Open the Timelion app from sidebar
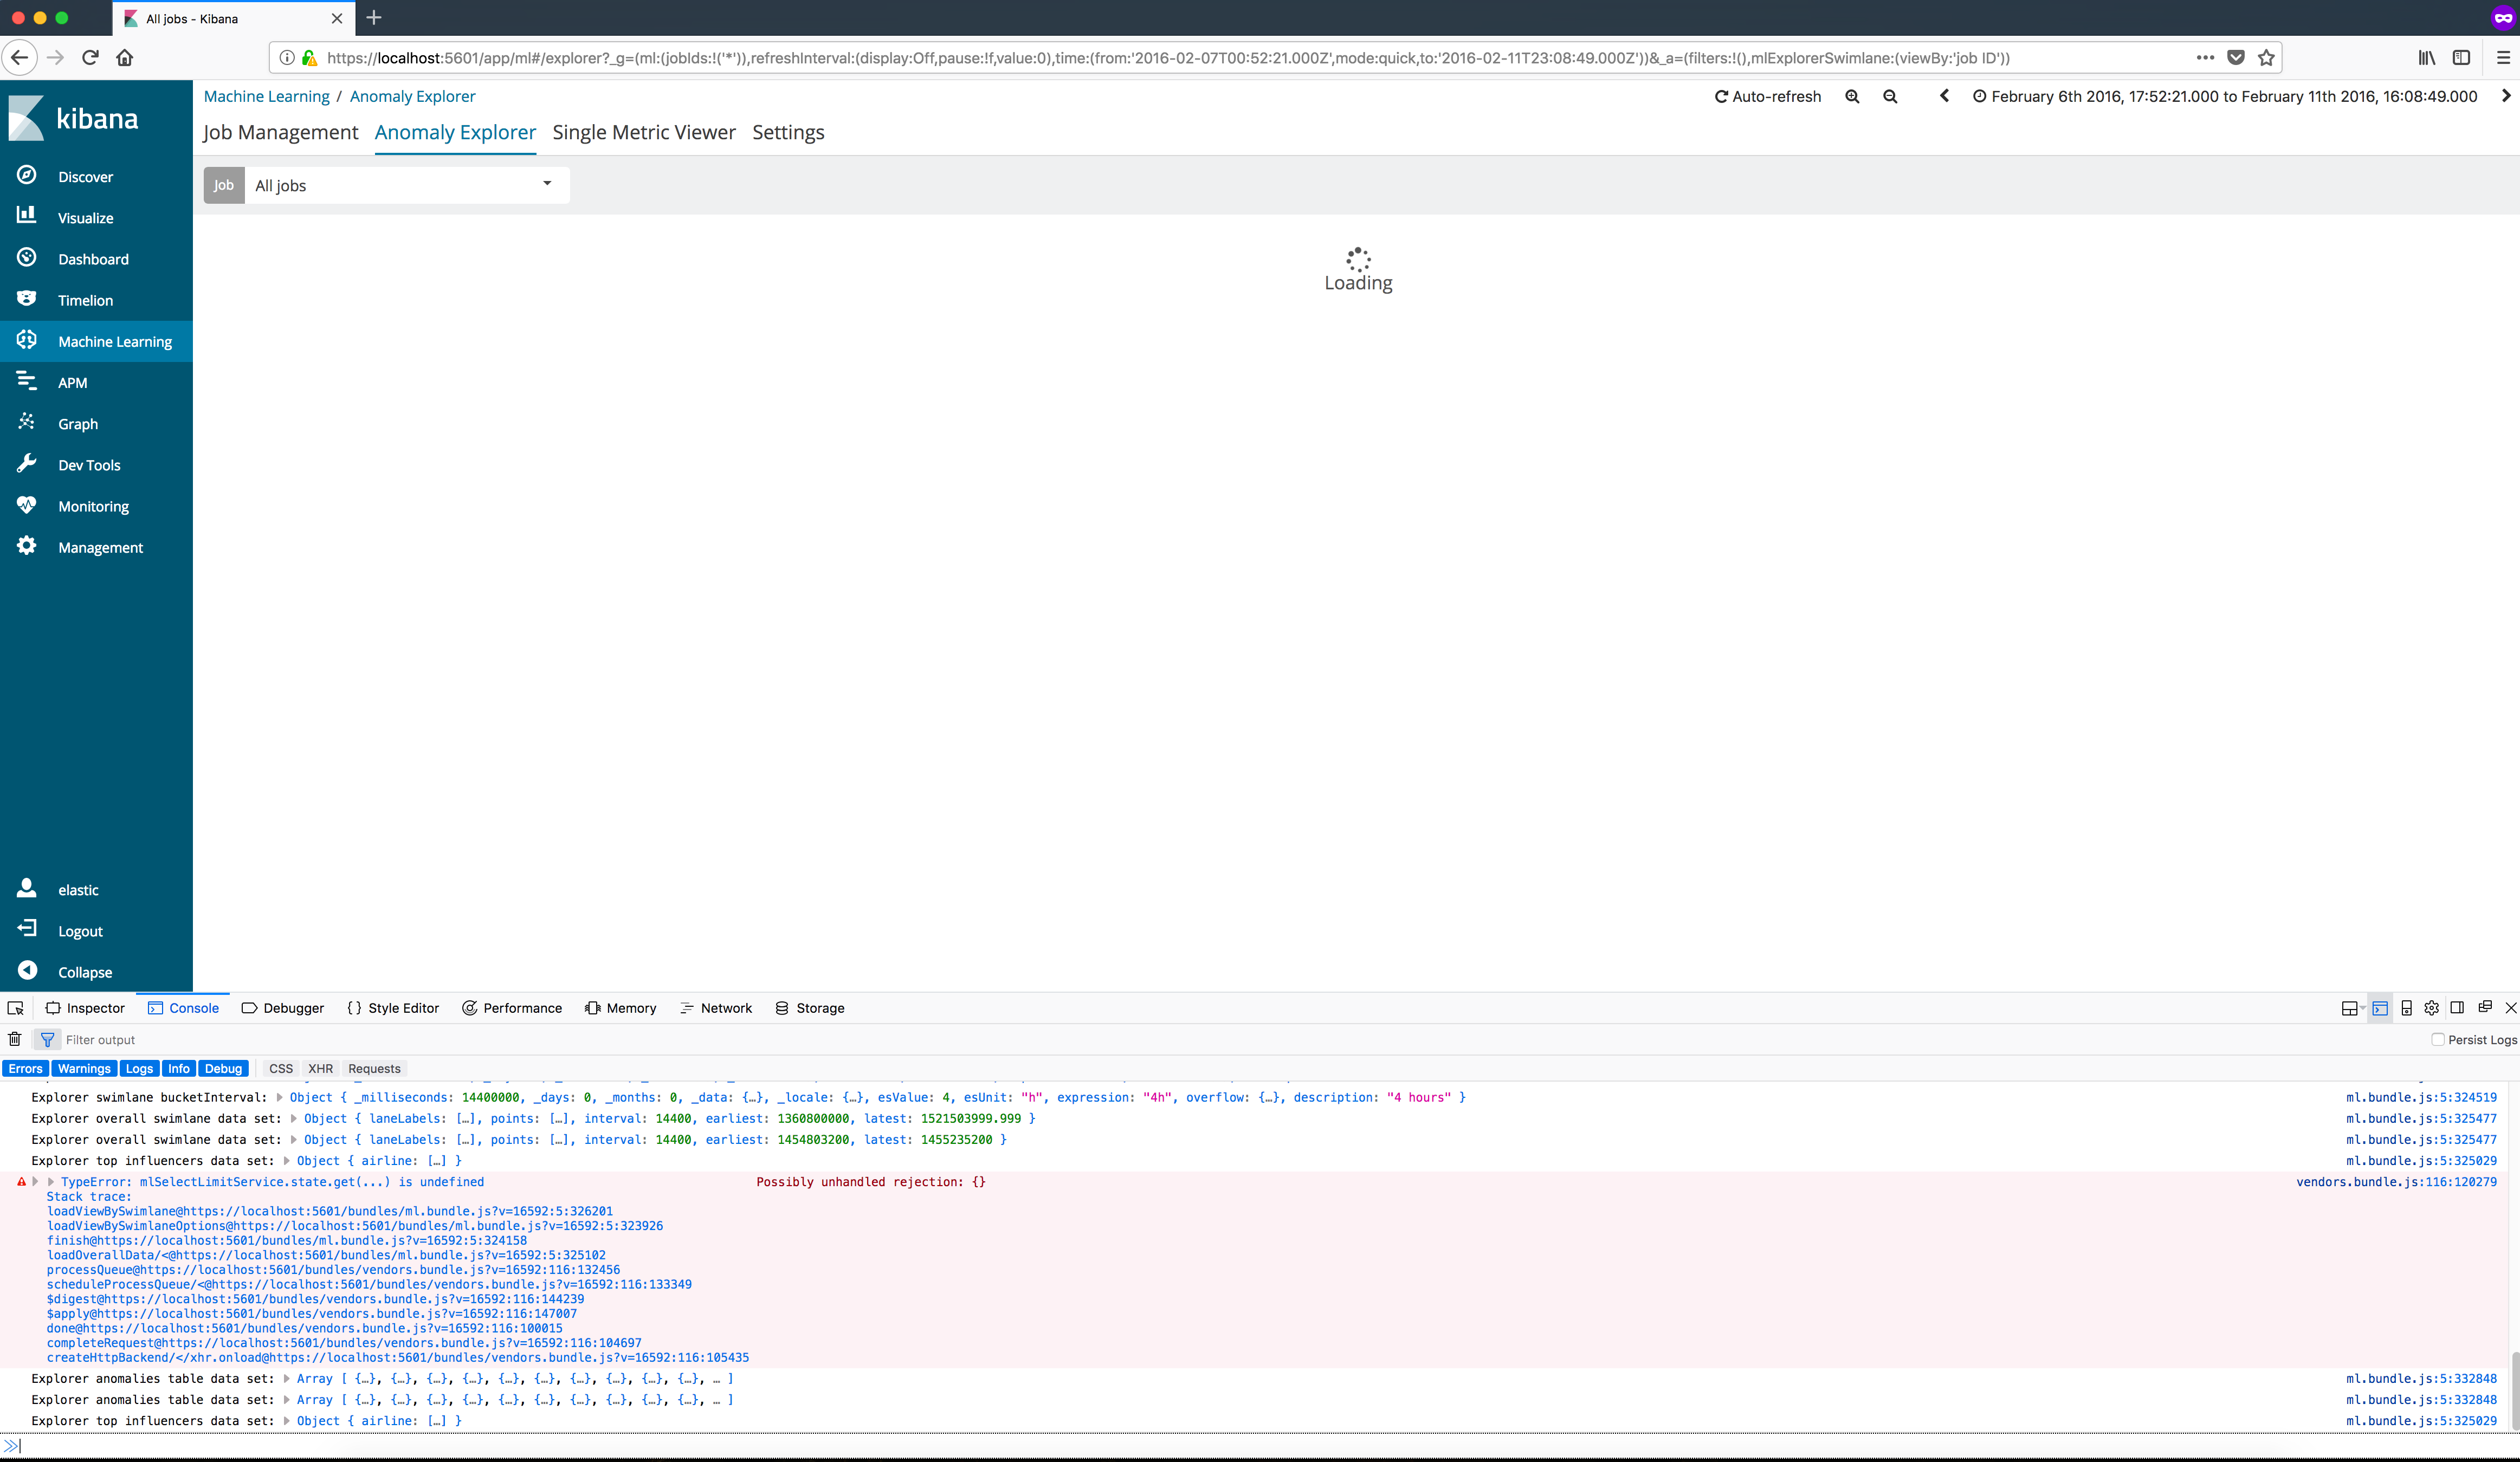The height and width of the screenshot is (1462, 2520). pos(84,300)
